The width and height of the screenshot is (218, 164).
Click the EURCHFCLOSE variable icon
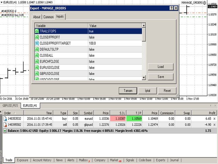click(x=37, y=61)
